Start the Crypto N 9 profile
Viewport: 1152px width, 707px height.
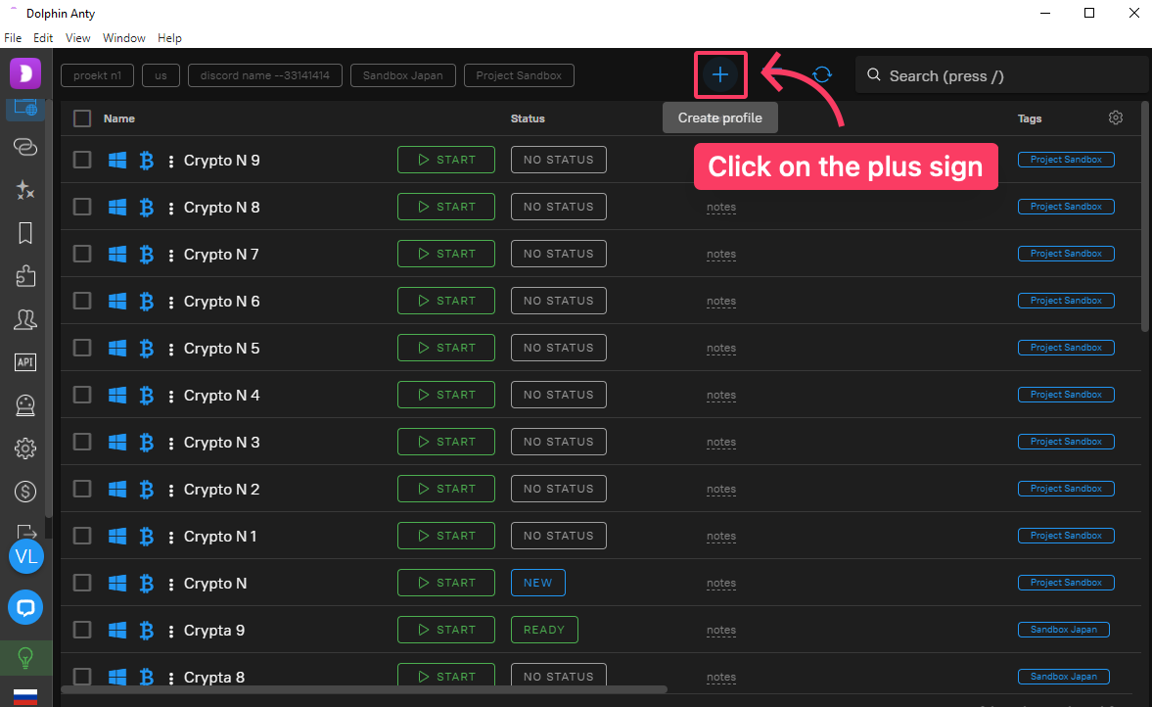click(x=446, y=160)
